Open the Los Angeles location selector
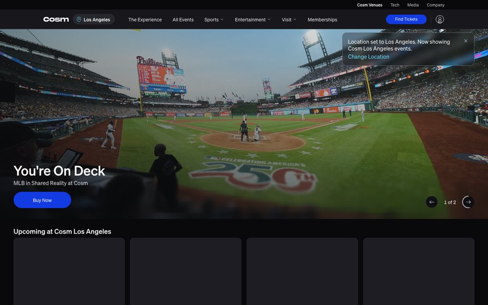The height and width of the screenshot is (305, 488). pyautogui.click(x=94, y=20)
